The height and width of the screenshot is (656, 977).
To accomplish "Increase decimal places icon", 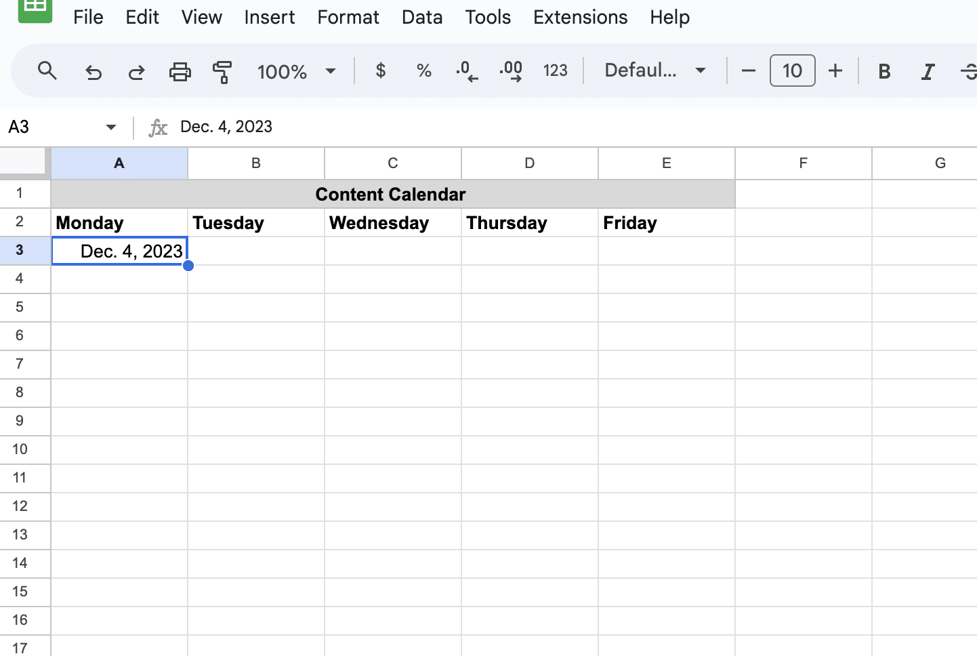I will pos(511,70).
